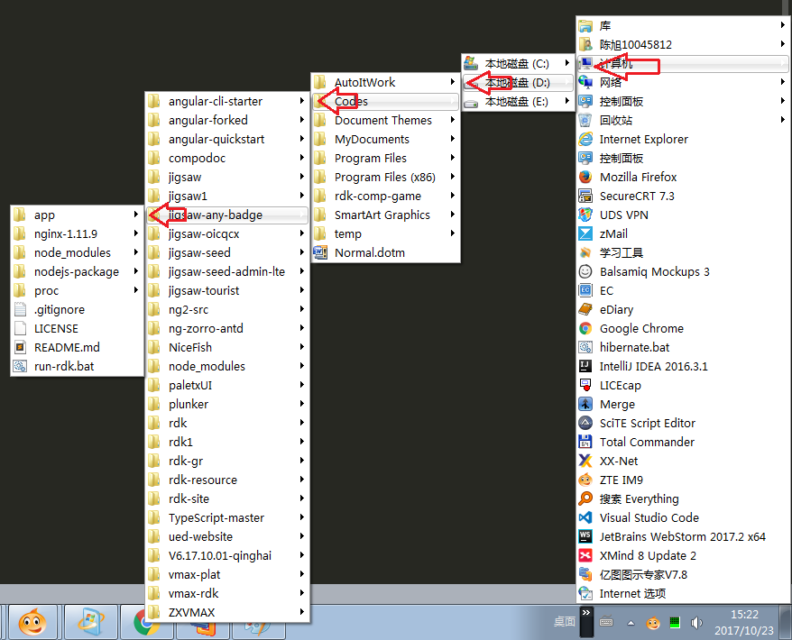
Task: Click the touch keyboard tray icon
Action: (606, 622)
